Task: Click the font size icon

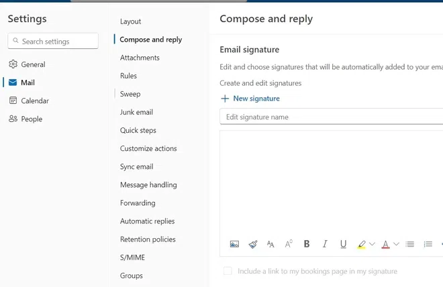Action: tap(289, 244)
